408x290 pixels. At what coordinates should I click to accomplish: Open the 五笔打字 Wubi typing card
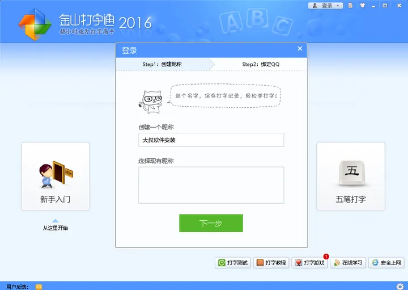pyautogui.click(x=351, y=176)
